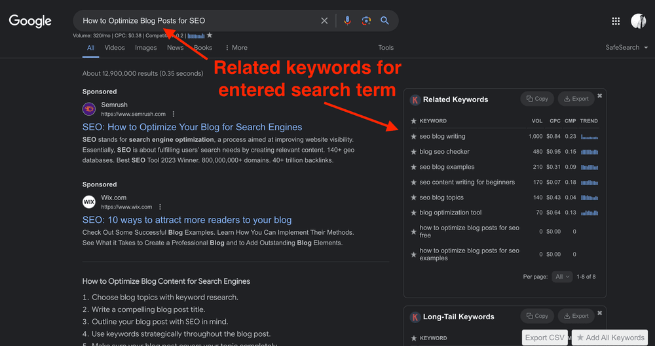This screenshot has width=655, height=346.
Task: Click the search term trend sparkline
Action: point(196,36)
